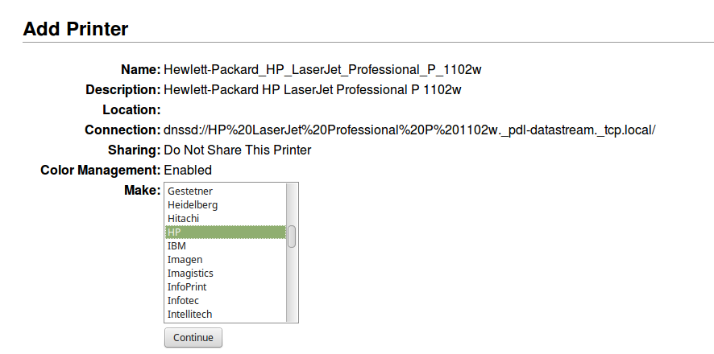The height and width of the screenshot is (354, 714).
Task: Click the Color Management Enabled text
Action: [x=188, y=170]
